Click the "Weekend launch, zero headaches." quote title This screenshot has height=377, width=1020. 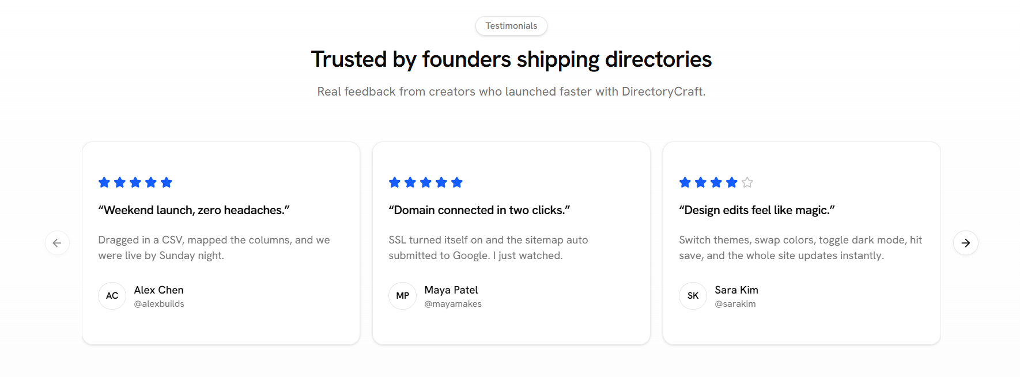coord(194,210)
